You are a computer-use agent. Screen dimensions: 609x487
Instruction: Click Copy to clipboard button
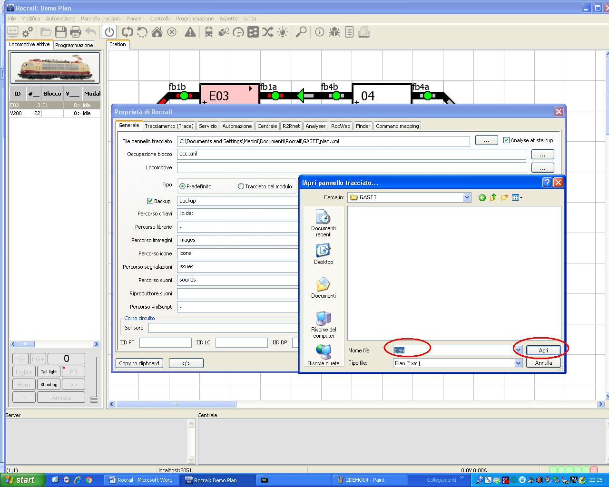pos(139,363)
